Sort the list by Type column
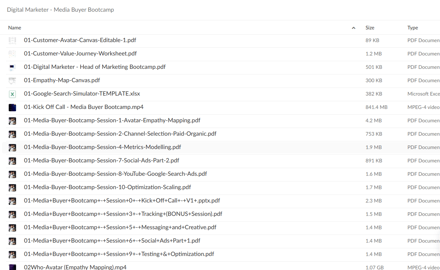The height and width of the screenshot is (270, 440). pyautogui.click(x=413, y=28)
